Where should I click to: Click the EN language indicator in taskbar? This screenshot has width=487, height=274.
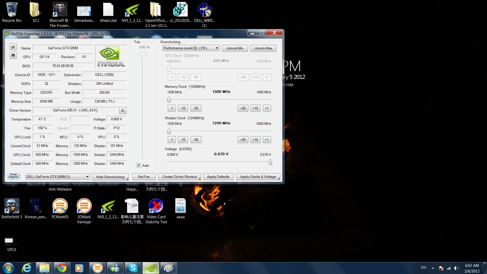point(423,267)
